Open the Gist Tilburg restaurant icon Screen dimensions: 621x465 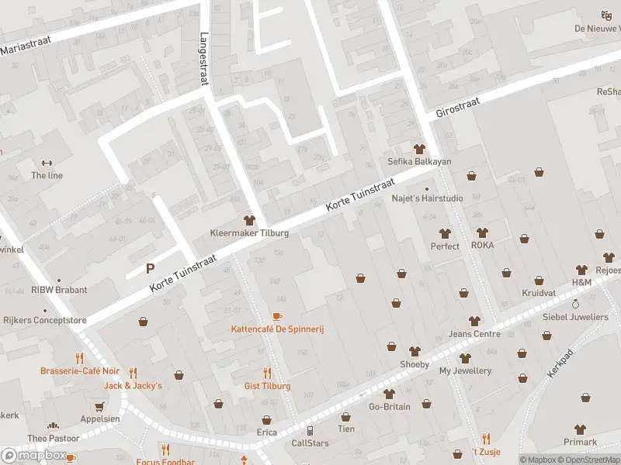pos(267,373)
